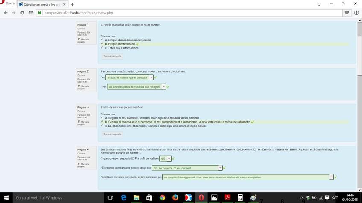Open the Calculator app in taskbar
The width and height of the screenshot is (362, 203).
pyautogui.click(x=240, y=198)
